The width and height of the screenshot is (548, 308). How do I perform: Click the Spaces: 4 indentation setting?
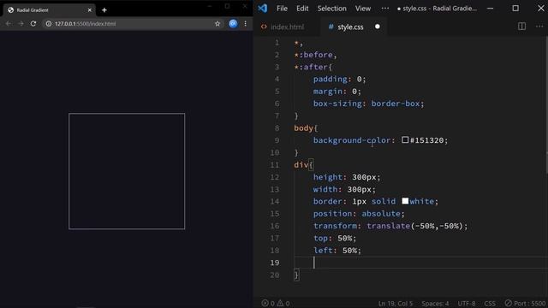click(435, 304)
